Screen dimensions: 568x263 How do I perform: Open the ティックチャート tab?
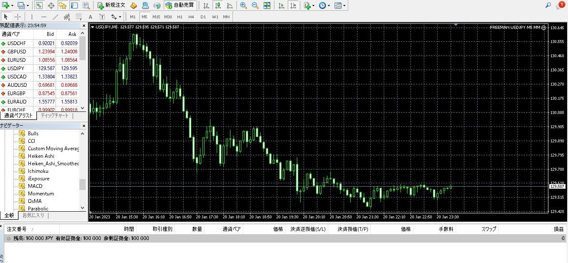click(54, 116)
